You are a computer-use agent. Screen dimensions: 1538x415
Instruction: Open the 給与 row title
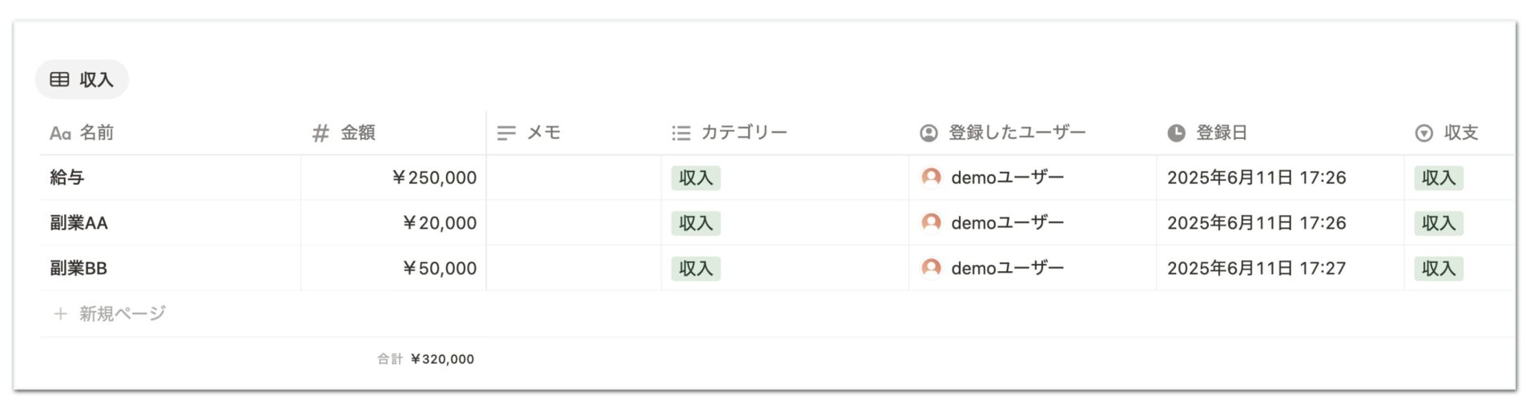coord(67,178)
